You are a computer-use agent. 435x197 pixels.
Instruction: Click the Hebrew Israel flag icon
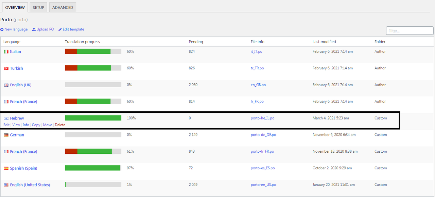tap(6, 118)
